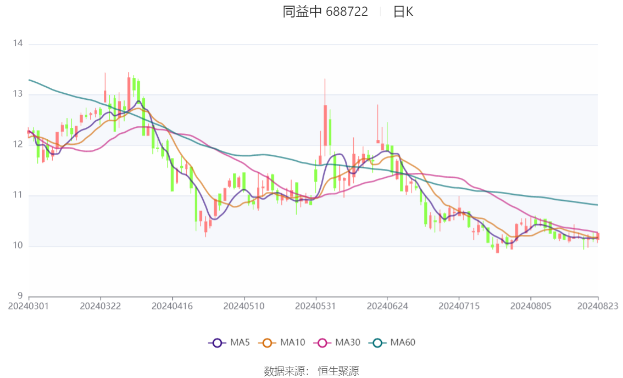Viewport: 623px width, 378px height.
Task: Toggle the MA60 legend marker
Action: [x=377, y=343]
